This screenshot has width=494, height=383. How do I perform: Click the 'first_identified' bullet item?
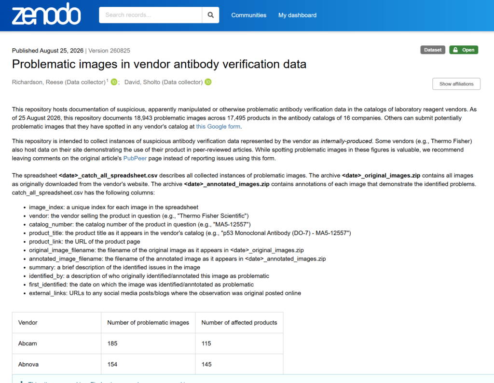coord(141,285)
